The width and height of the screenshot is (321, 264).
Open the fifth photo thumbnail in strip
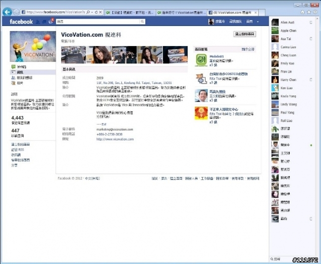(x=175, y=54)
